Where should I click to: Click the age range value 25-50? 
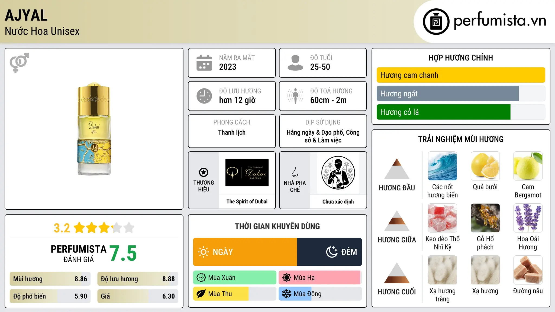320,67
